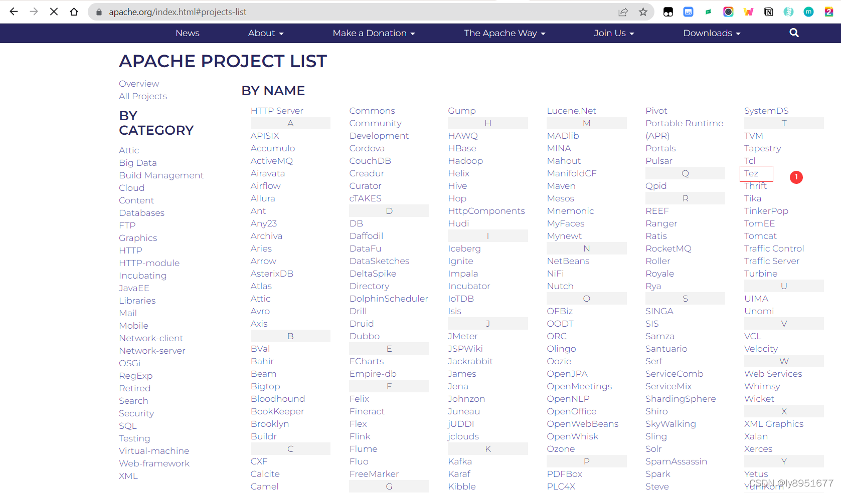Screen dimensions: 841x493
Task: Expand The Apache Way dropdown
Action: 504,33
